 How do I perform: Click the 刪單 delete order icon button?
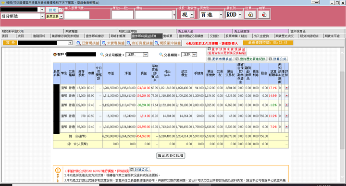[x=264, y=15]
